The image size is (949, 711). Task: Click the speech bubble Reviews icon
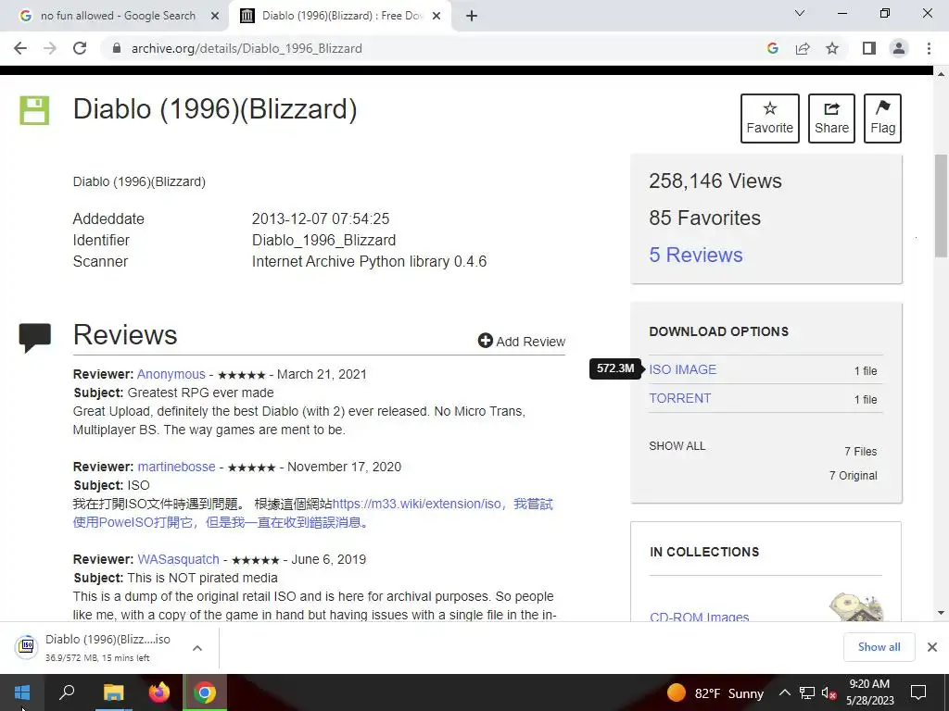(34, 337)
